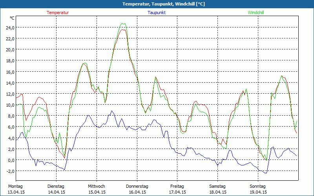This screenshot has height=196, width=314.
Task: Click the '18,0' y-axis value
Action: point(10,61)
